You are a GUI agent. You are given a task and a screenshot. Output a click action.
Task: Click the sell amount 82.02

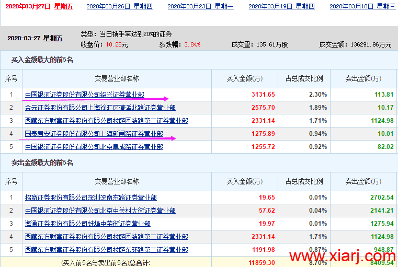pyautogui.click(x=385, y=147)
